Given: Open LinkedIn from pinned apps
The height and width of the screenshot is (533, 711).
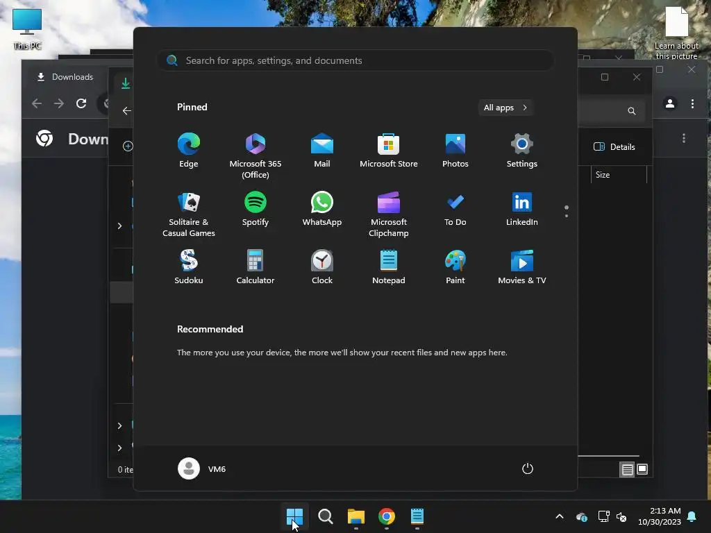Looking at the screenshot, I should click(x=522, y=209).
